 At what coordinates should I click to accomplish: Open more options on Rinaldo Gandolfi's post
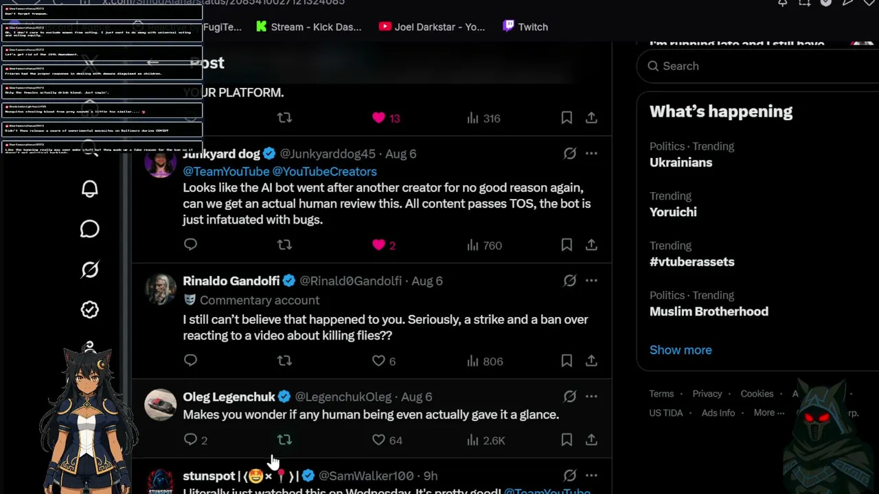click(x=591, y=281)
